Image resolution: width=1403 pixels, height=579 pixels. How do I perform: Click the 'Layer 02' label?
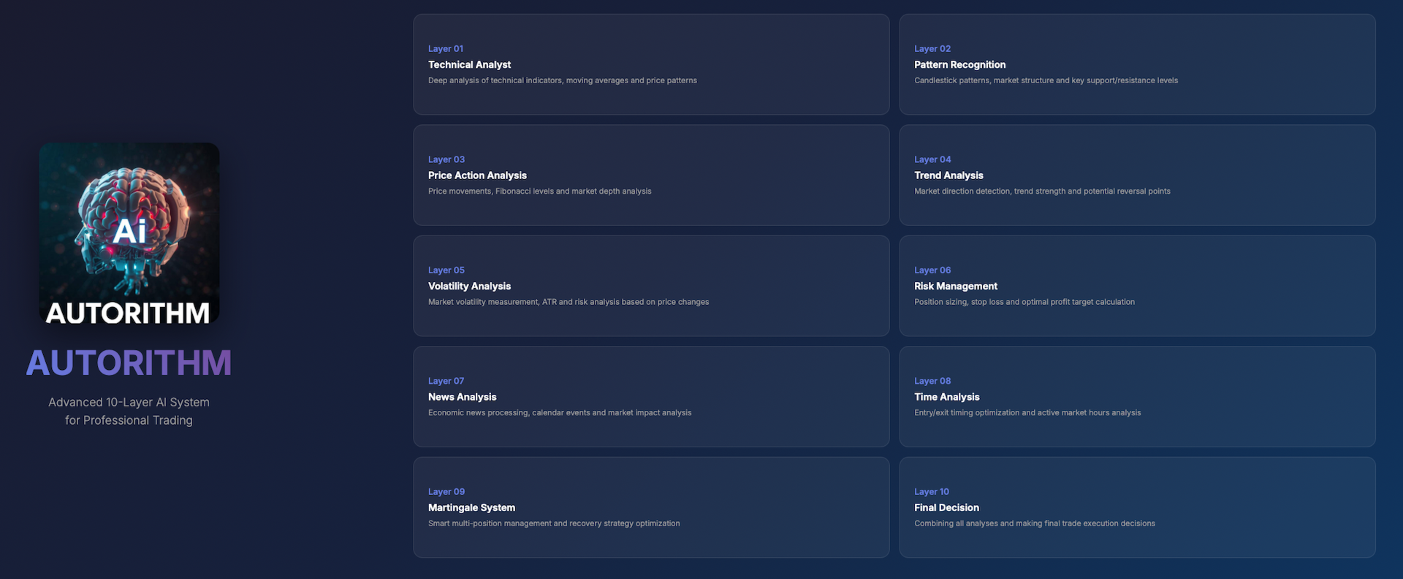932,49
